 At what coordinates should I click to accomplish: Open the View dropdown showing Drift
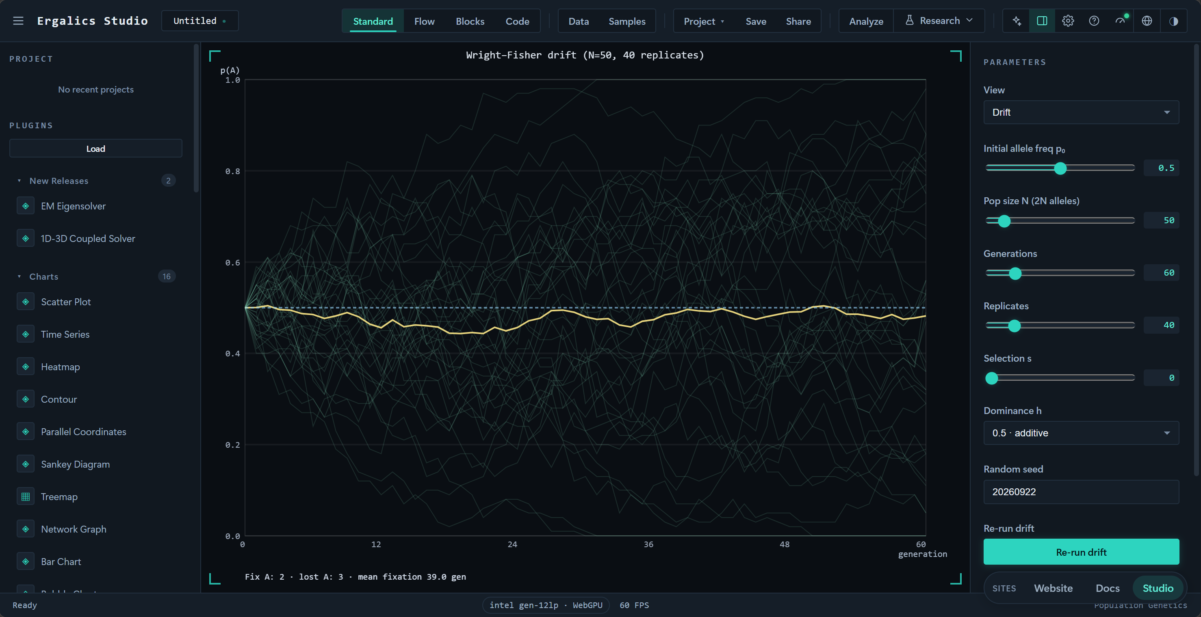tap(1081, 112)
